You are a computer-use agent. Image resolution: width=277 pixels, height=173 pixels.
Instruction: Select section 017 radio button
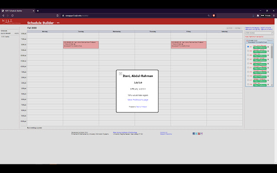pos(248,80)
